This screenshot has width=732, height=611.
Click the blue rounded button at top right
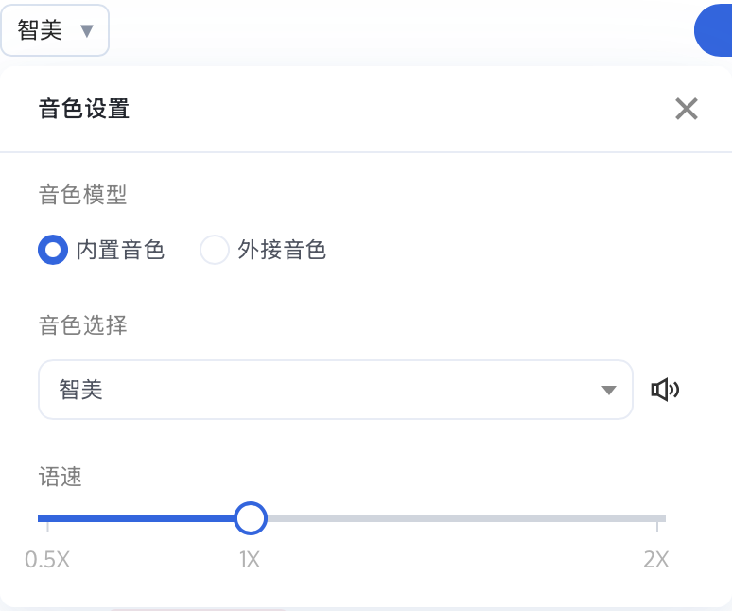(x=713, y=30)
